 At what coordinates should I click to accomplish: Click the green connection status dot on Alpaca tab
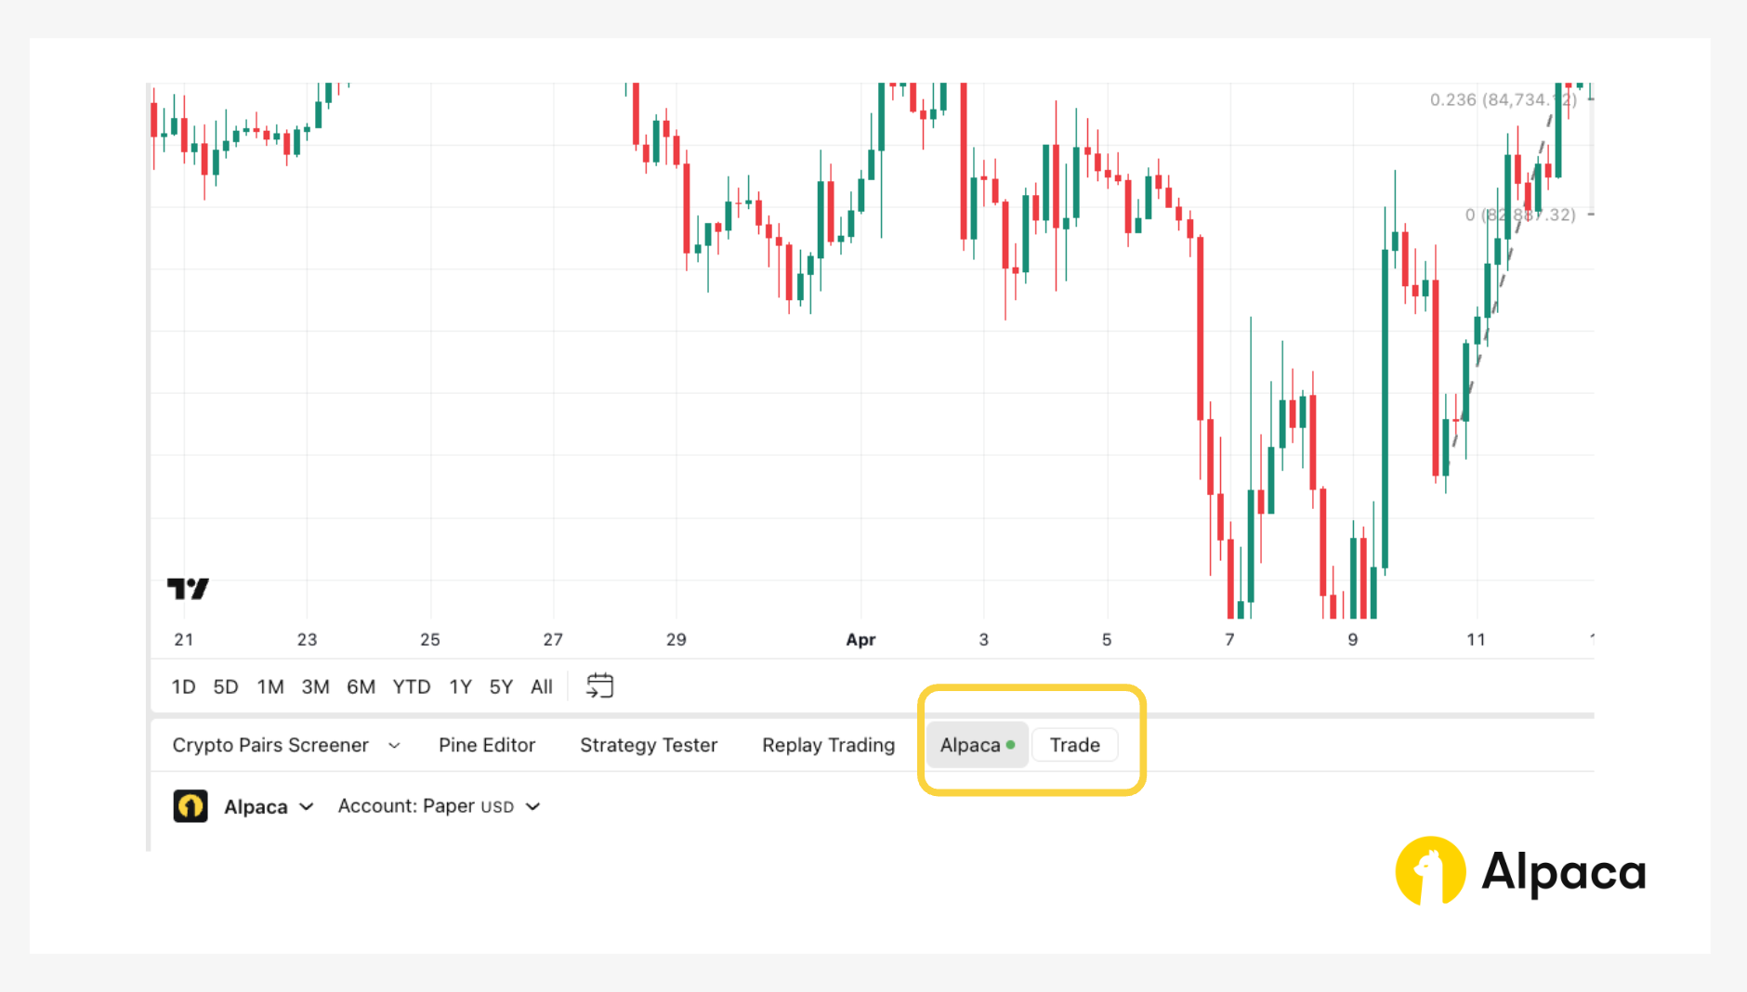(1011, 744)
